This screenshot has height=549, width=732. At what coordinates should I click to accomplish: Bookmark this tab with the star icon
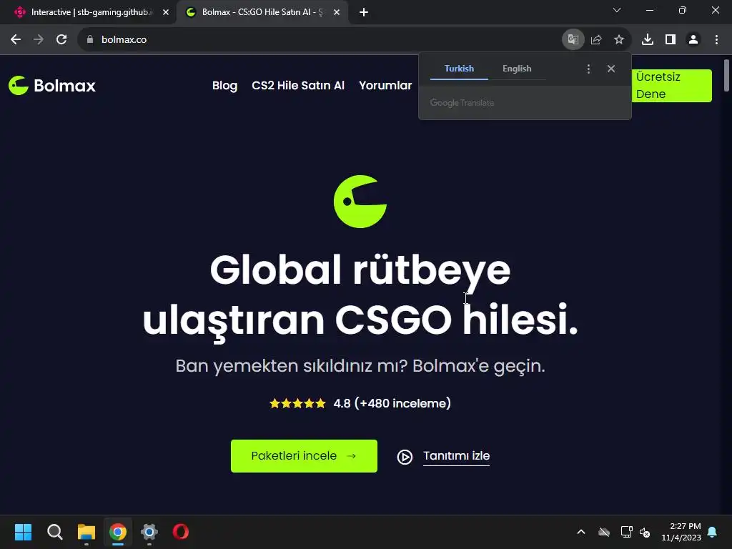[619, 40]
